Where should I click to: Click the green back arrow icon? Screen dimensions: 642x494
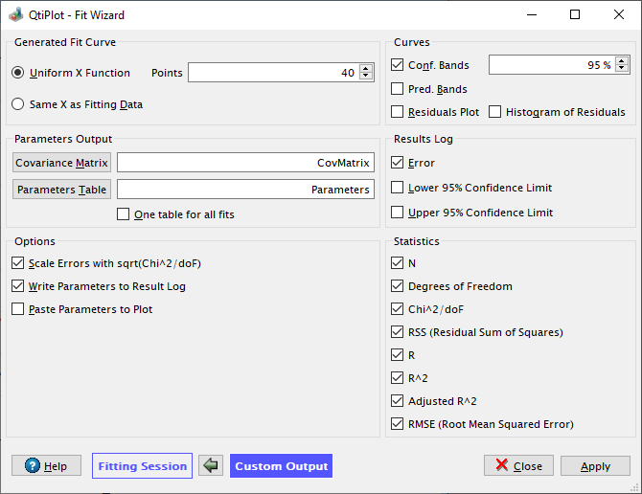(x=211, y=465)
